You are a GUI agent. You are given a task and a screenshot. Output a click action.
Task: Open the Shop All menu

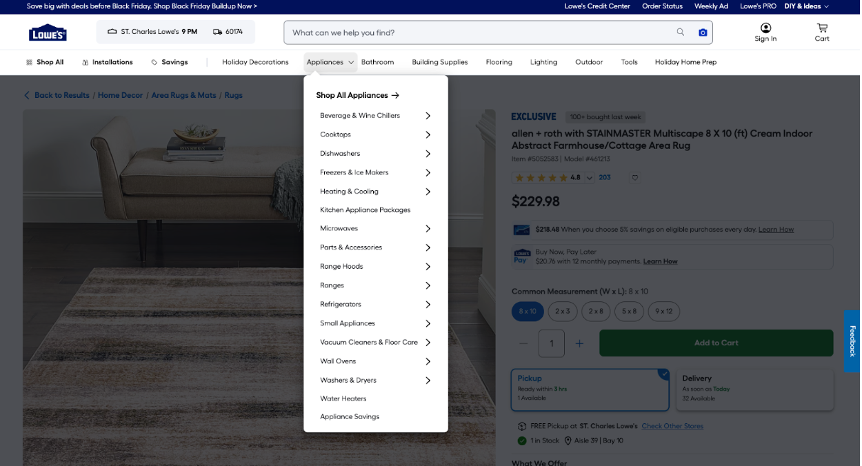click(45, 62)
